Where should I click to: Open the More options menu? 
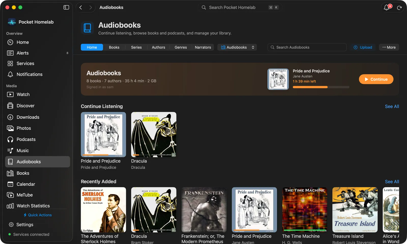pyautogui.click(x=389, y=47)
